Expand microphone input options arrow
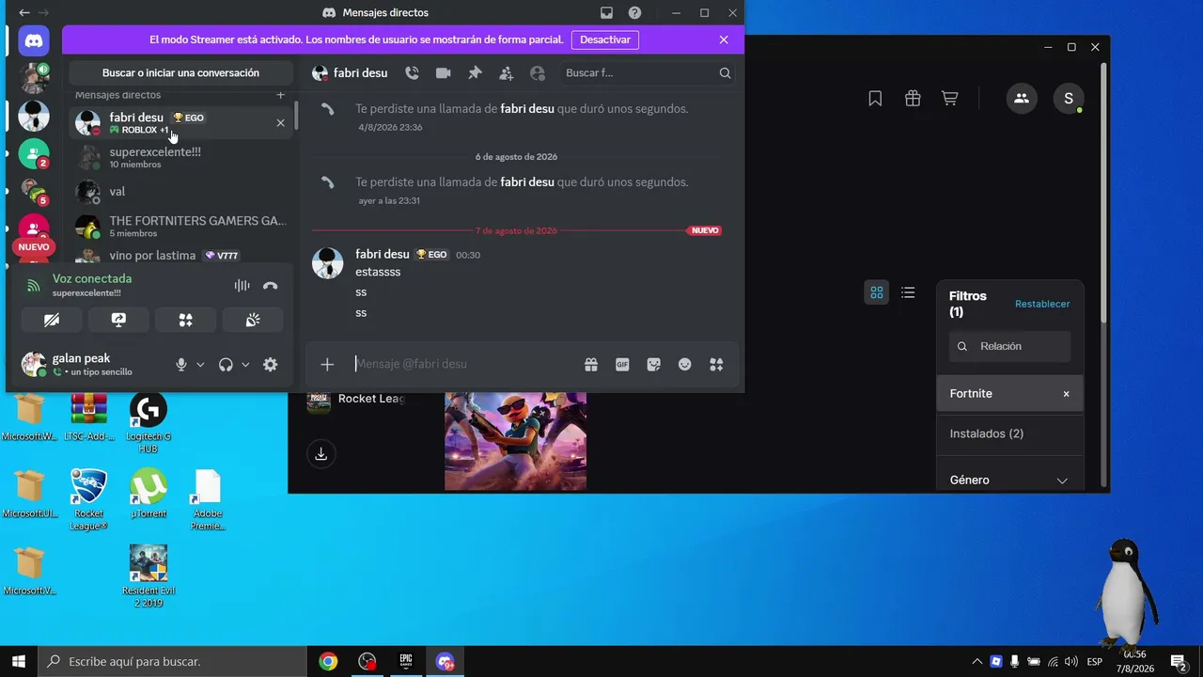 click(x=200, y=365)
